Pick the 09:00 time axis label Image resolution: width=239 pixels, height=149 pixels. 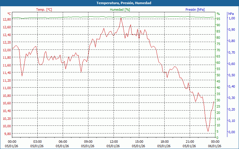tap(88, 142)
